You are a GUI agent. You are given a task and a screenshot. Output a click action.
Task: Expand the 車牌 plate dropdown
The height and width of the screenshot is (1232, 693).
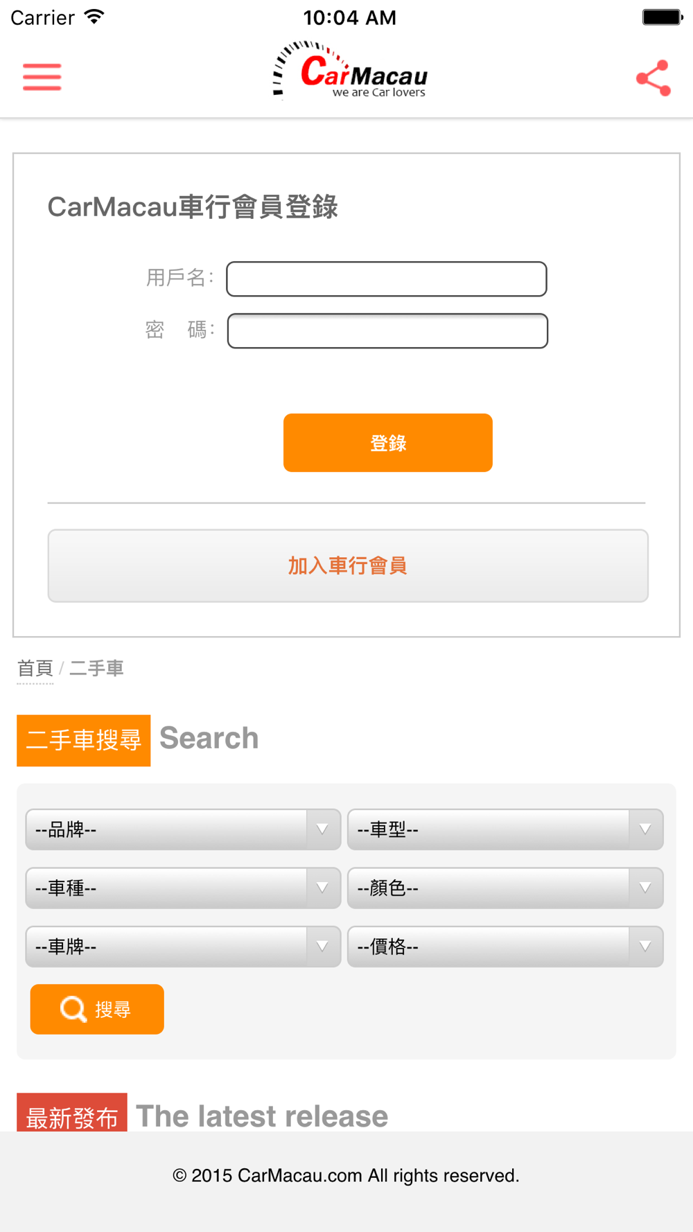(x=183, y=947)
